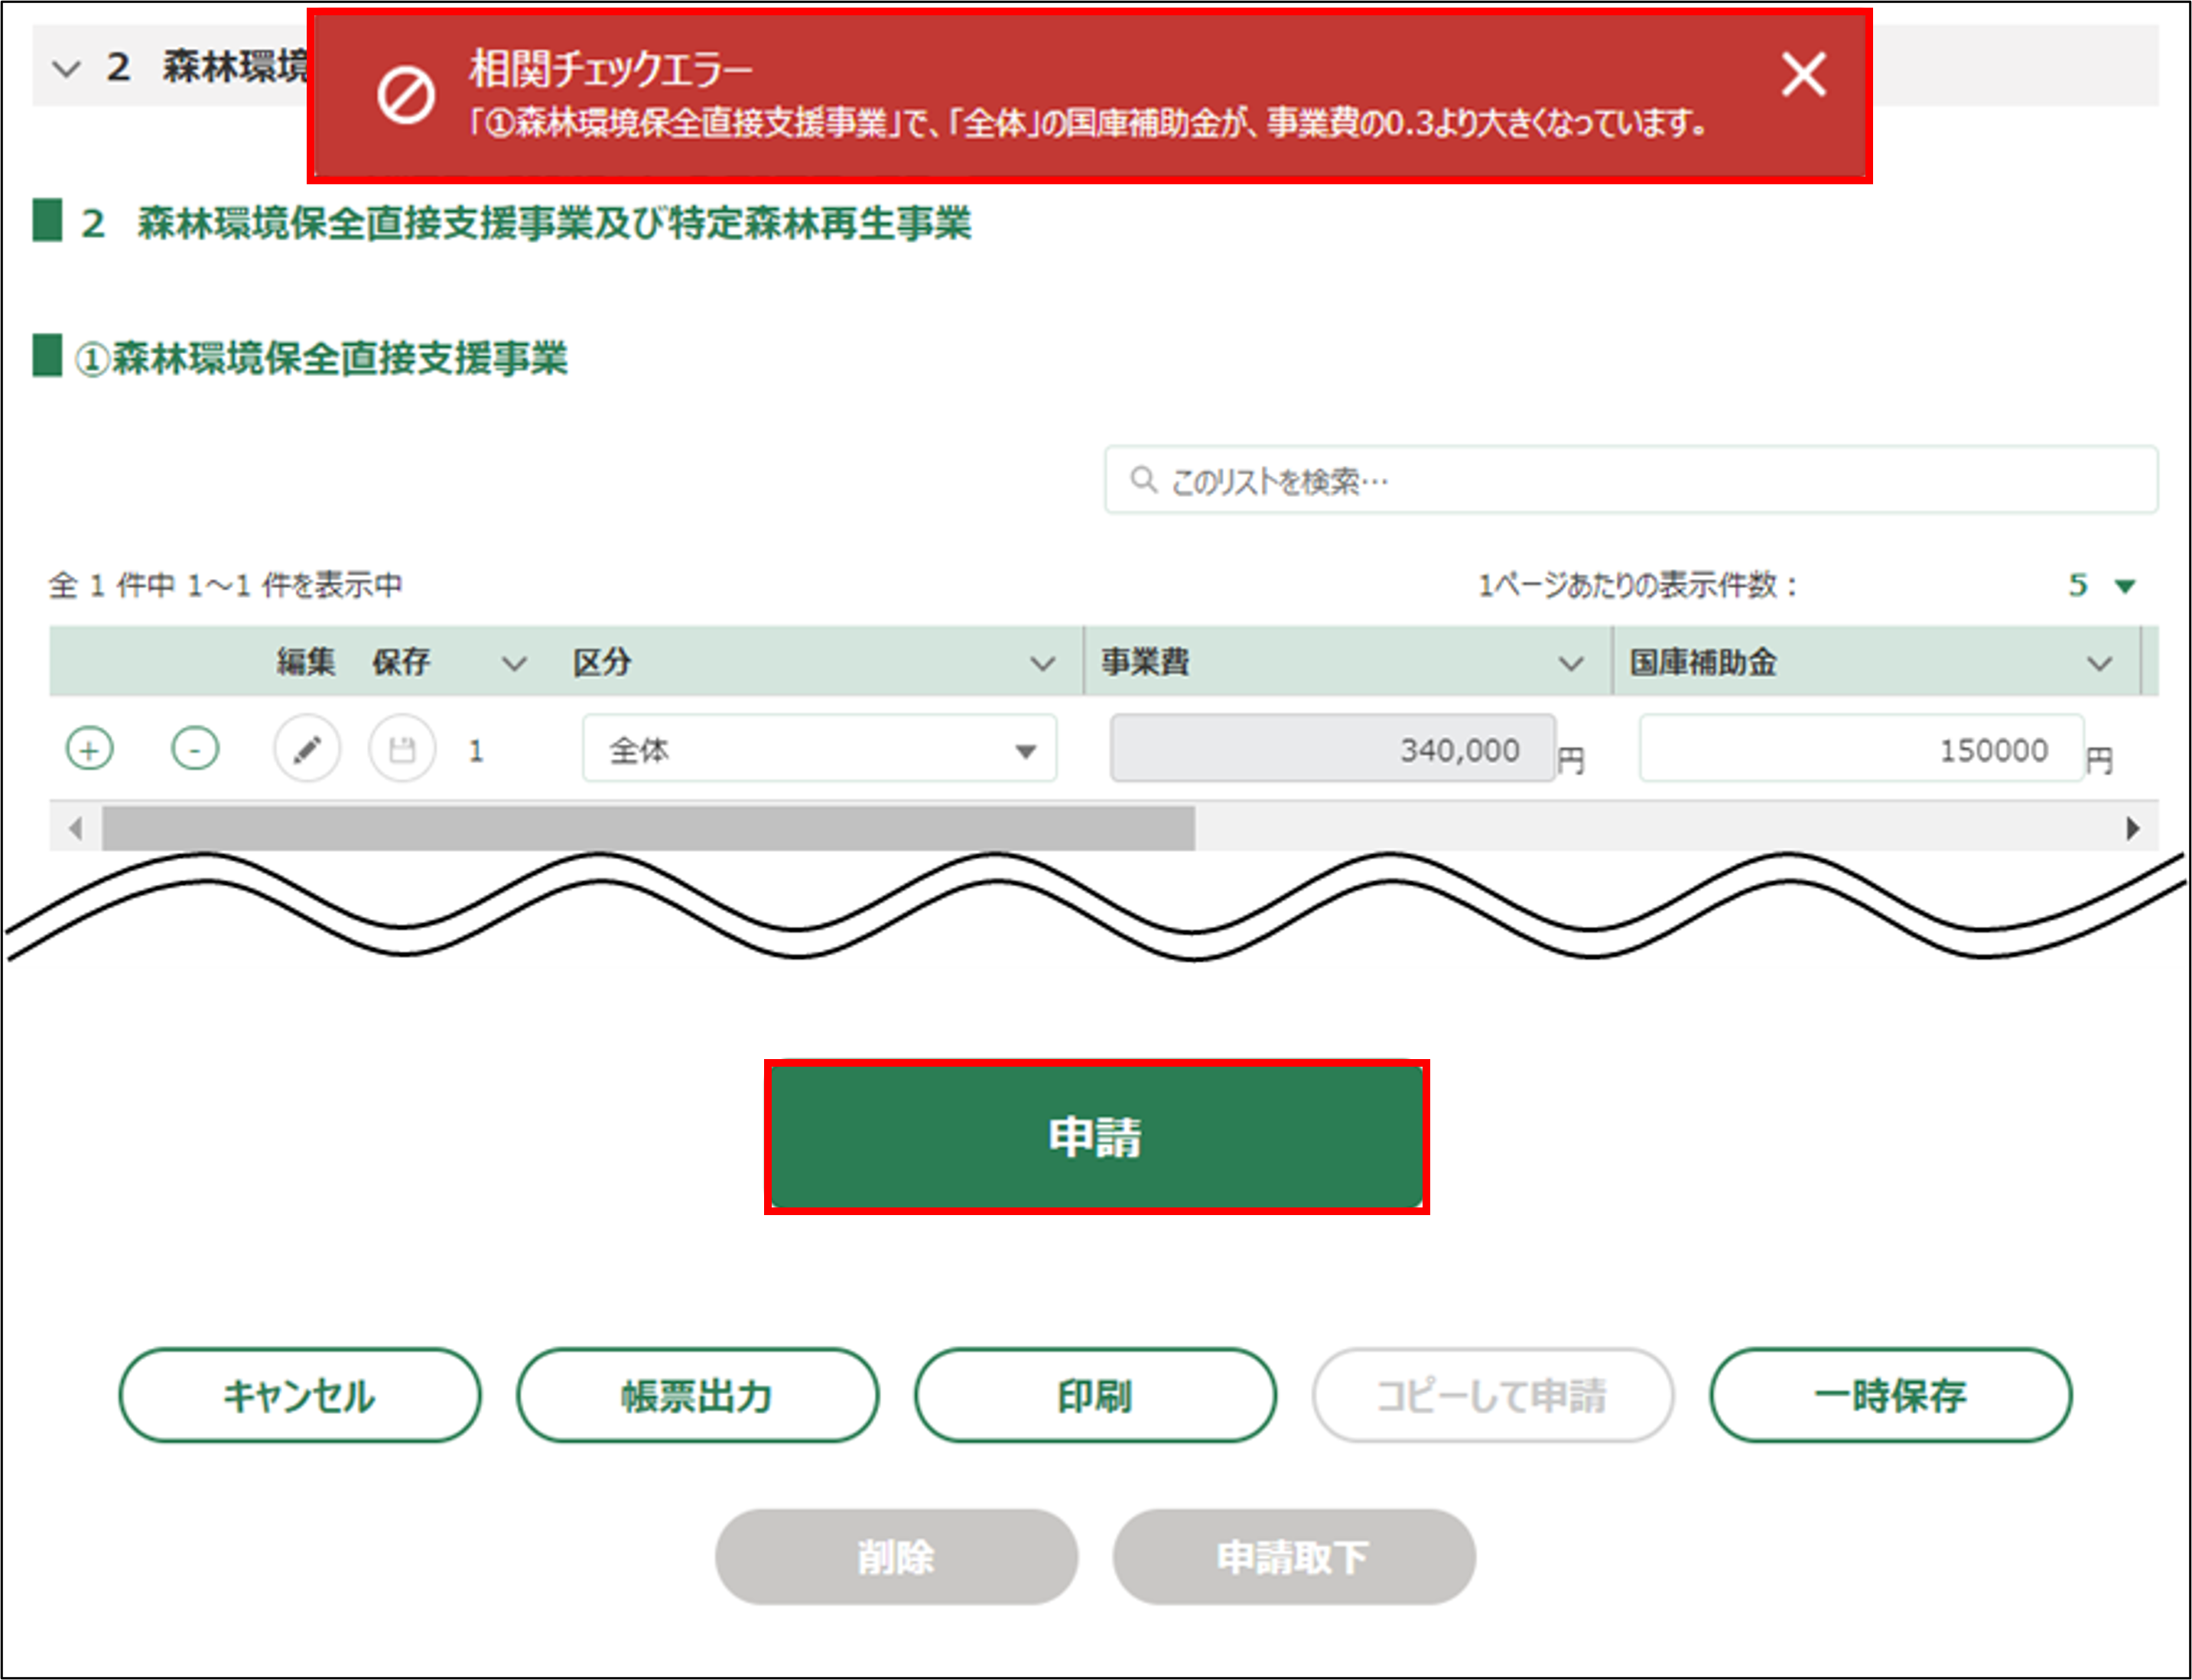Select the pencil edit icon for row 1

tap(307, 749)
